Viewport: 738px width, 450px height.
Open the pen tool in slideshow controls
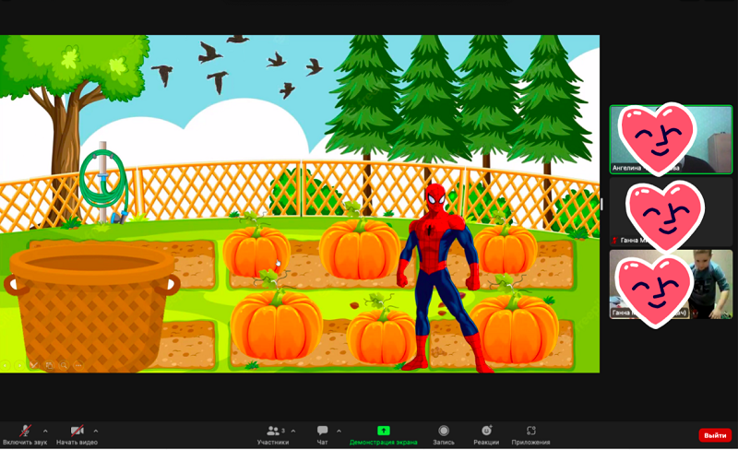(x=34, y=365)
